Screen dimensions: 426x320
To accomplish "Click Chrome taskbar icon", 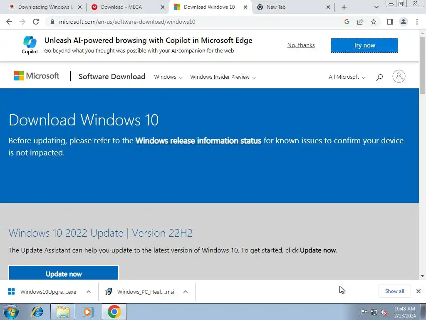I will tap(114, 312).
